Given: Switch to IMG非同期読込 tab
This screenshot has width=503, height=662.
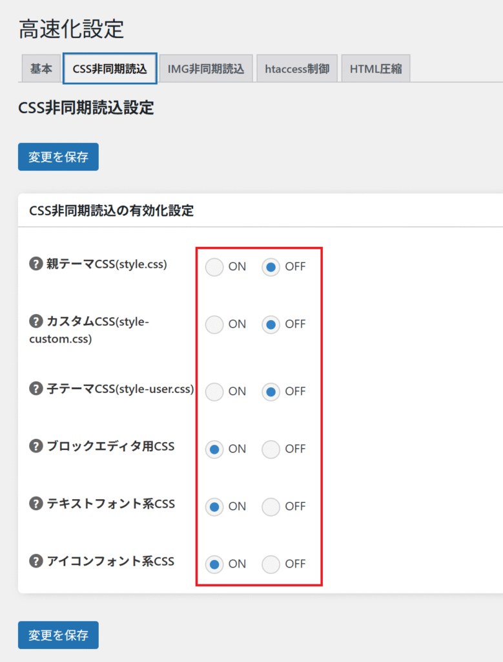Looking at the screenshot, I should pos(206,69).
